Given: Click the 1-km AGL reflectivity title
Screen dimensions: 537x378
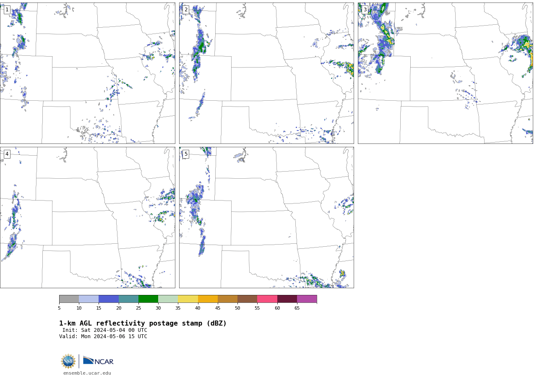Looking at the screenshot, I should tap(143, 323).
